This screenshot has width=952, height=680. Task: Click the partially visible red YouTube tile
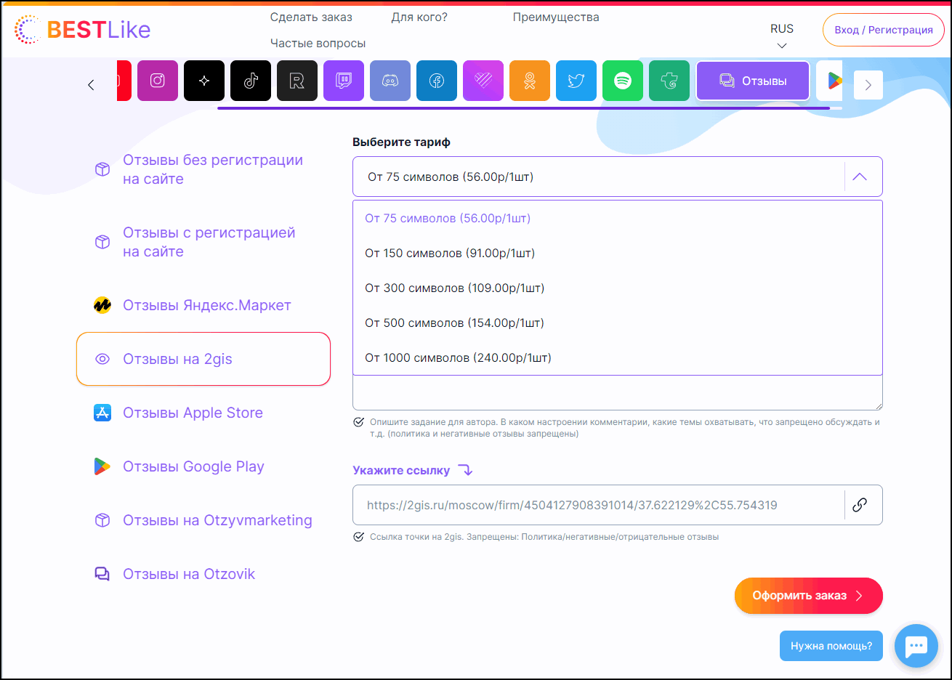pos(124,81)
